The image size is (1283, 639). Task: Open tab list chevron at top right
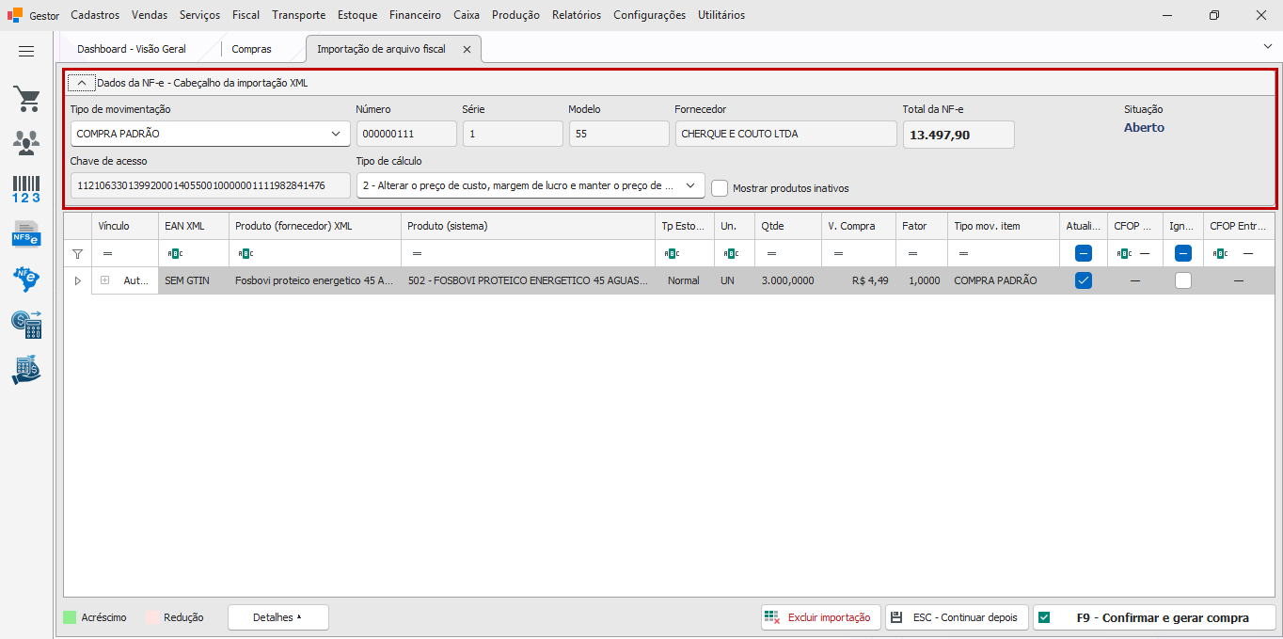coord(1267,45)
